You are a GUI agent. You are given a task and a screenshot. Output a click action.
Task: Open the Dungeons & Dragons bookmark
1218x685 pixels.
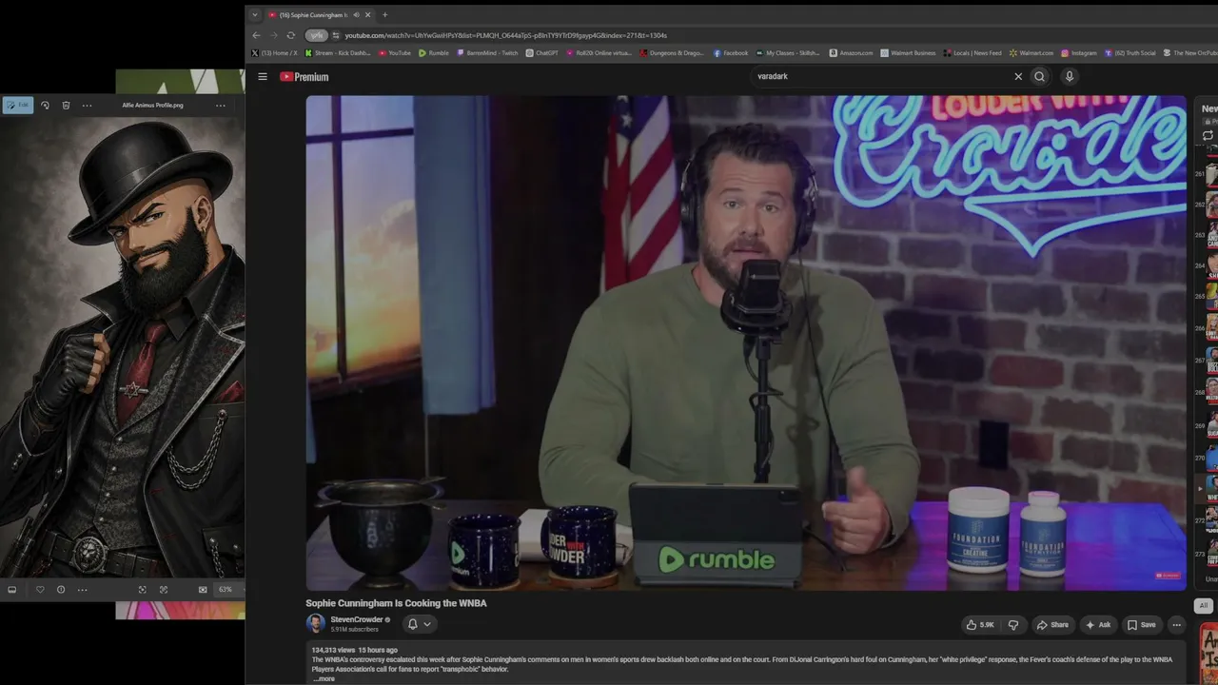pos(672,53)
